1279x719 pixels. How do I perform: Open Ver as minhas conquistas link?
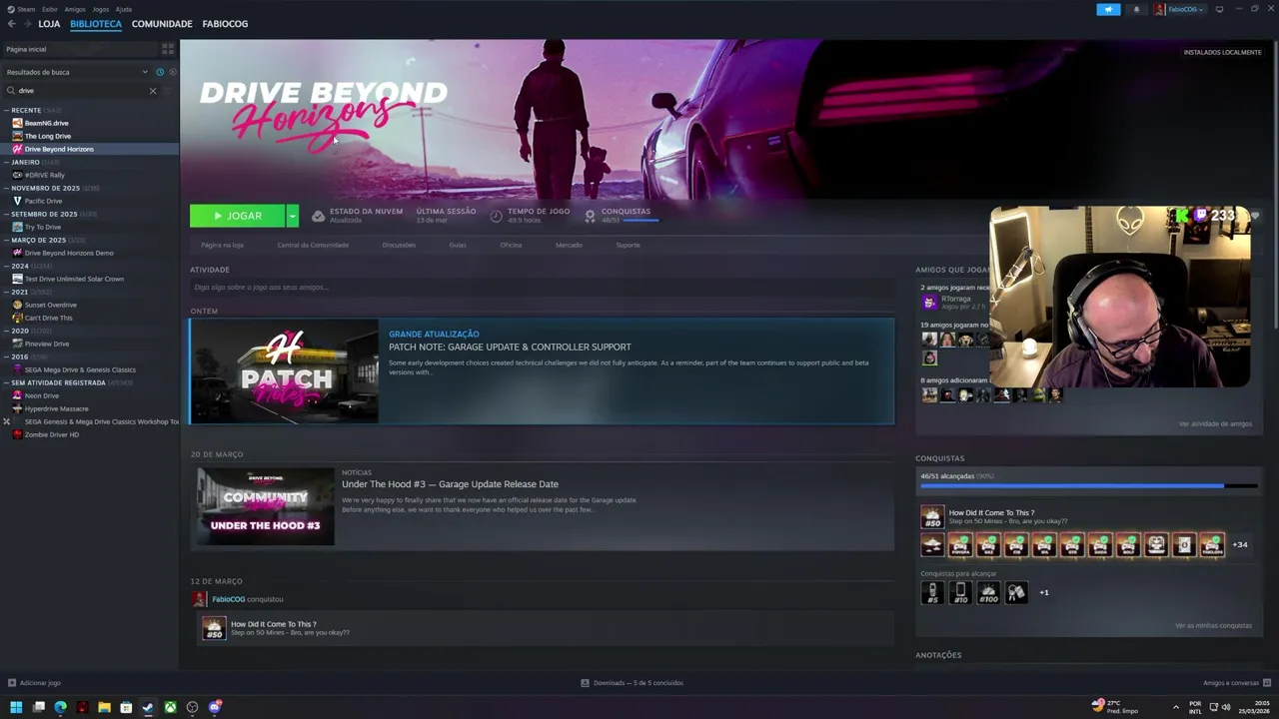point(1213,626)
